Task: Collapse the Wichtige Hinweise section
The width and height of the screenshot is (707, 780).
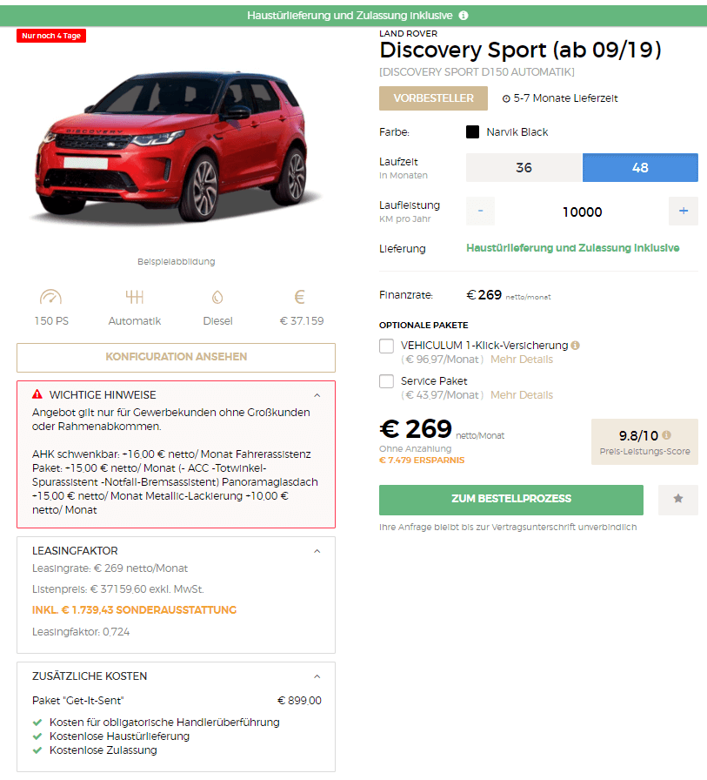Action: tap(317, 395)
